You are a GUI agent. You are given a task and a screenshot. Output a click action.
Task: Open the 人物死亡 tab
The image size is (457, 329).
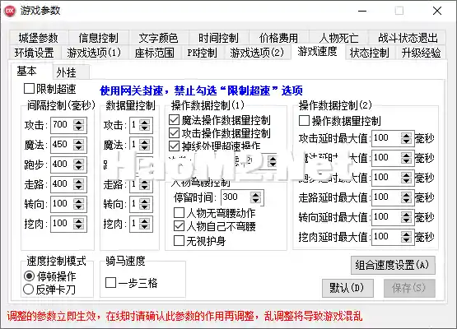[338, 38]
